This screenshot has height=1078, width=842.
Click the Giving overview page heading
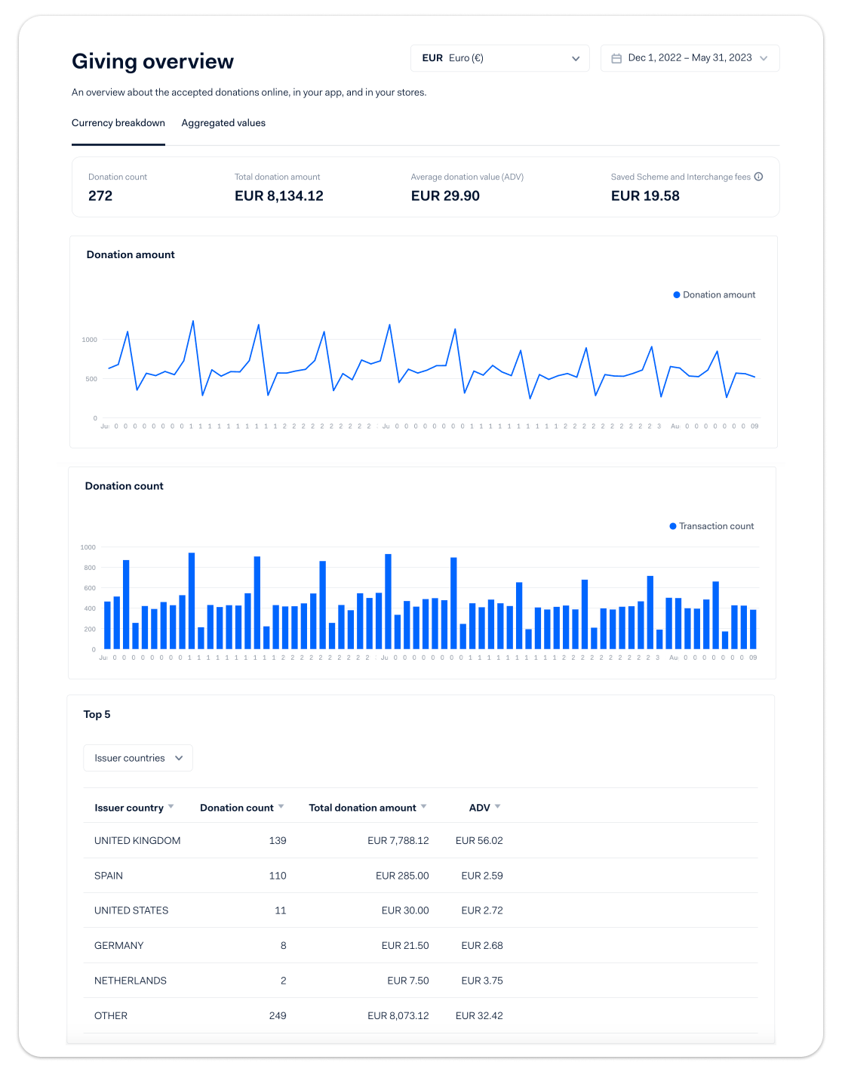[153, 61]
